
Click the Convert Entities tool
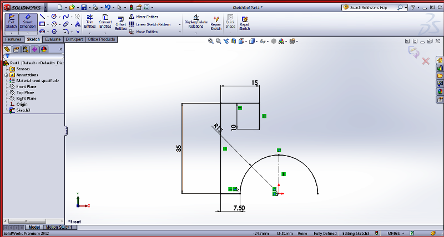click(x=105, y=22)
